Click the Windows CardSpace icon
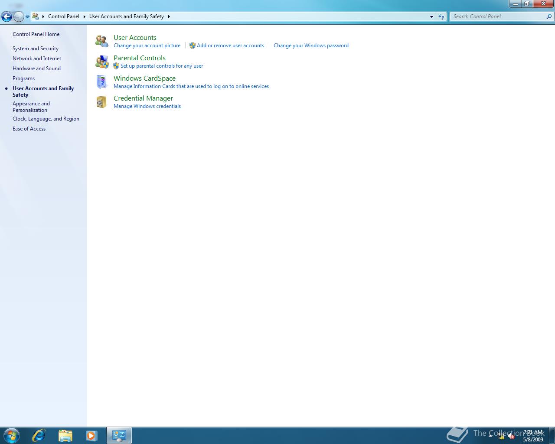The image size is (555, 444). 101,82
